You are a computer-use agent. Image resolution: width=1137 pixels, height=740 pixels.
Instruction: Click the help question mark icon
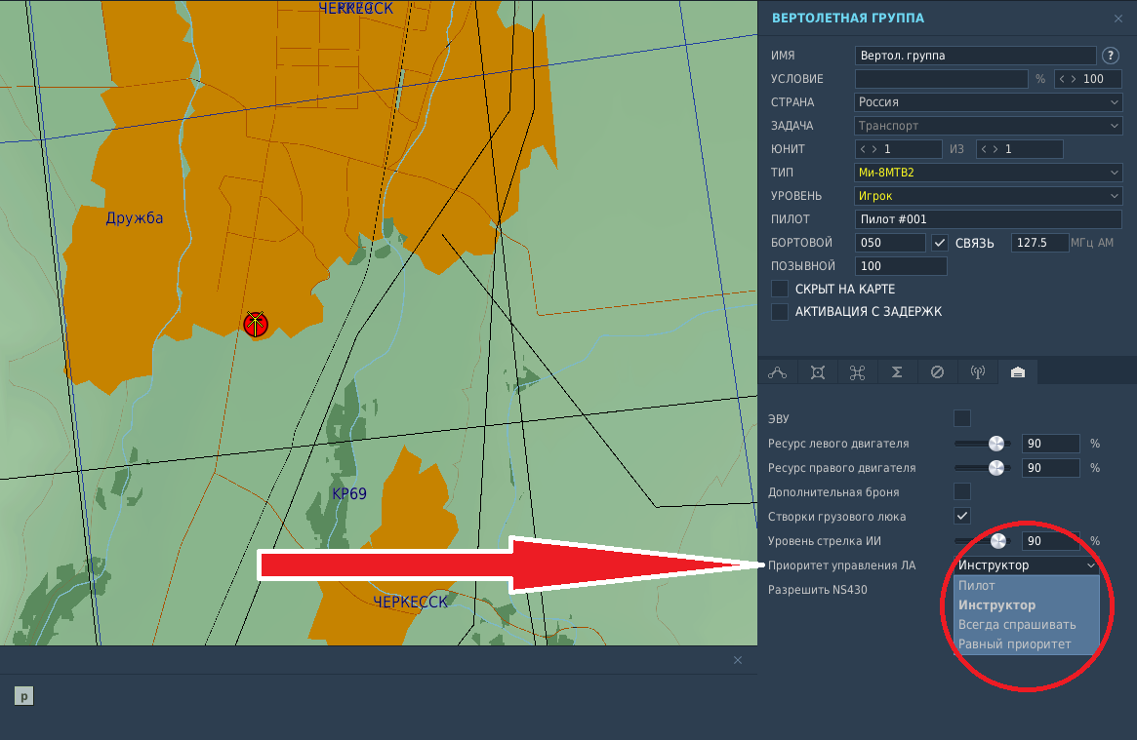(1110, 56)
